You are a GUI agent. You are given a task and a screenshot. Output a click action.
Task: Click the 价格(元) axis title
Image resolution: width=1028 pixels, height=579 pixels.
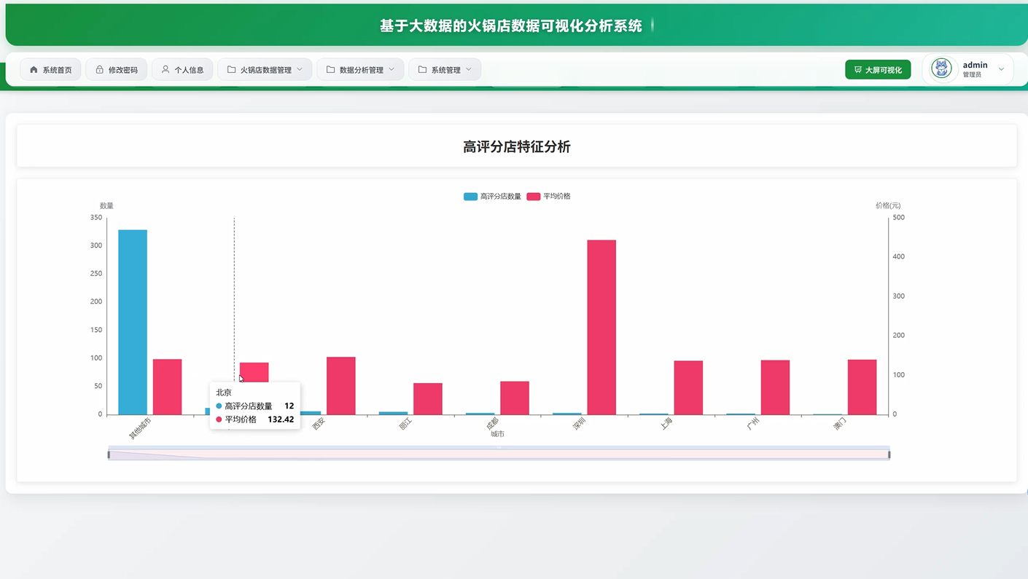click(x=888, y=205)
